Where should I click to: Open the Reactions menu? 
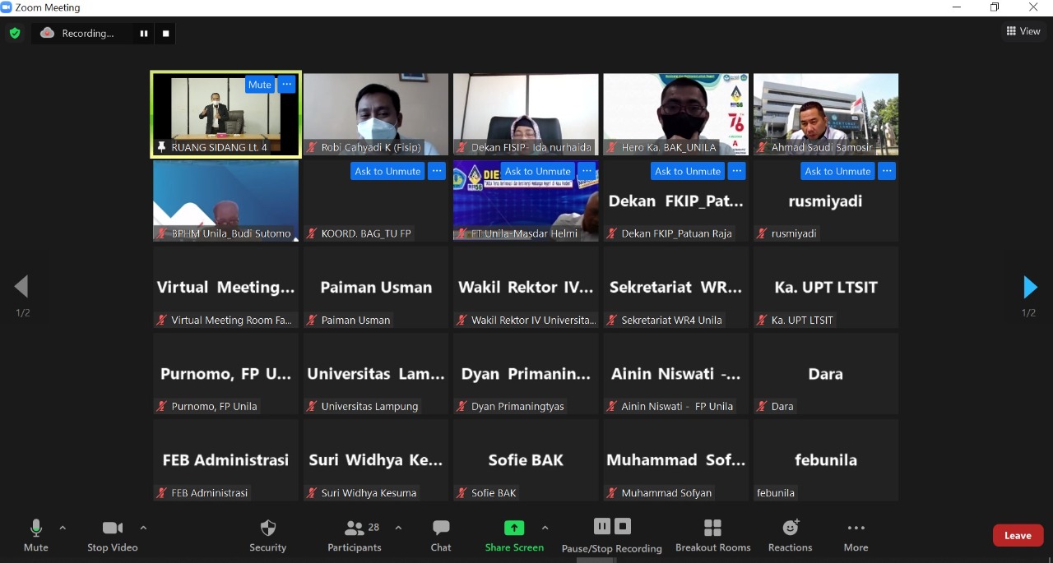click(790, 535)
